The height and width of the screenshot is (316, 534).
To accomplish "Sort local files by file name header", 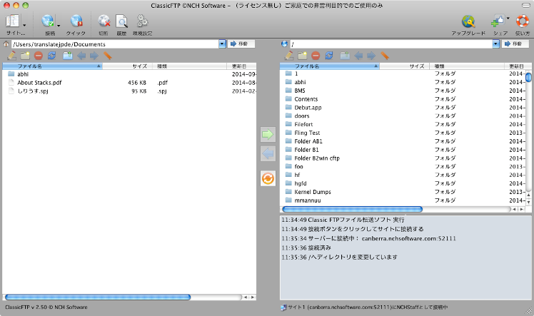I will pyautogui.click(x=52, y=66).
